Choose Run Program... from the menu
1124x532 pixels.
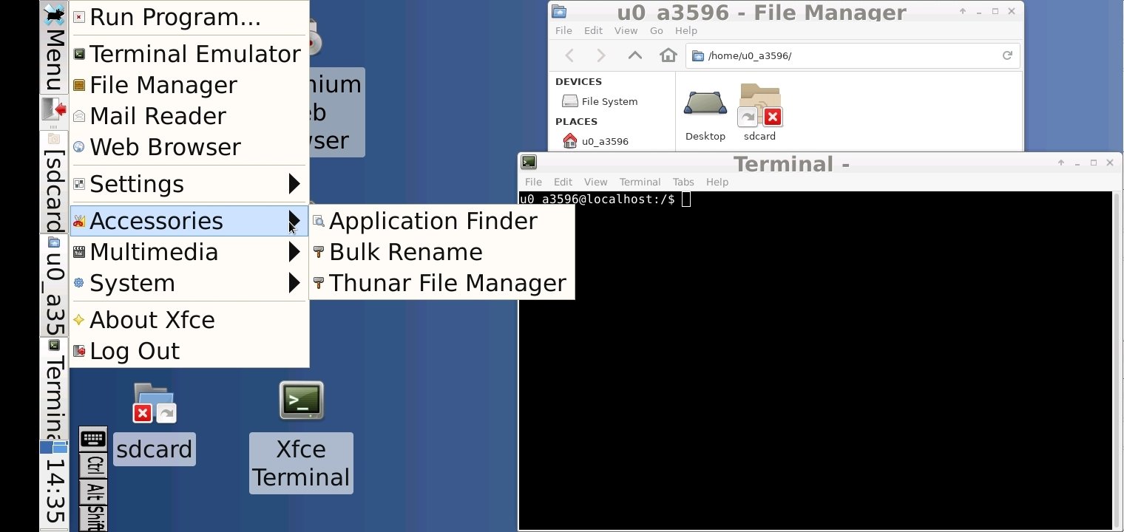click(x=189, y=17)
